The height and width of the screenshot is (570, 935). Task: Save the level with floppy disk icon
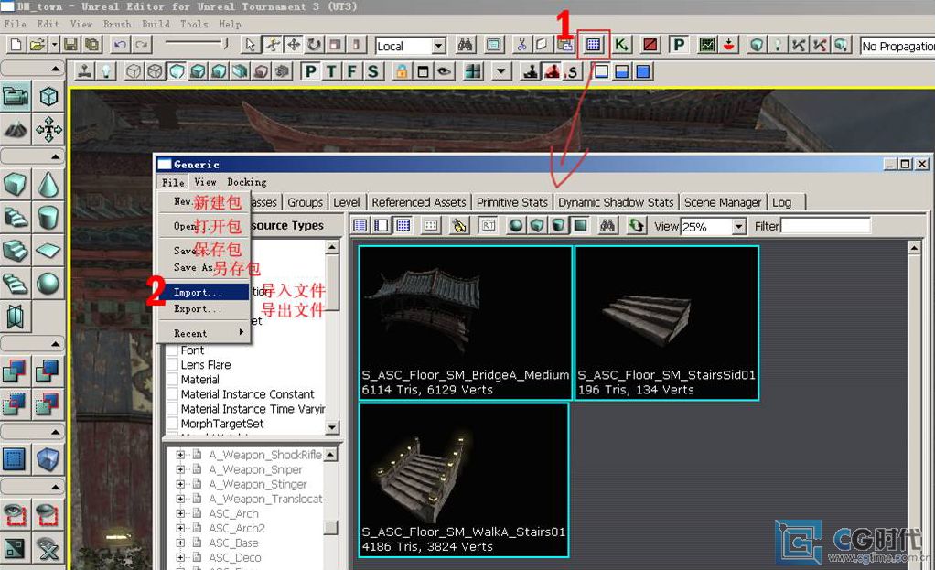tap(71, 45)
